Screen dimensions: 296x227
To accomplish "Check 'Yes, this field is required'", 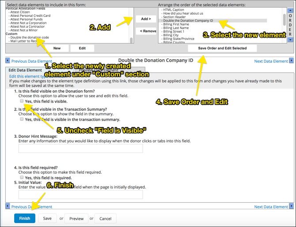I will [22, 176].
